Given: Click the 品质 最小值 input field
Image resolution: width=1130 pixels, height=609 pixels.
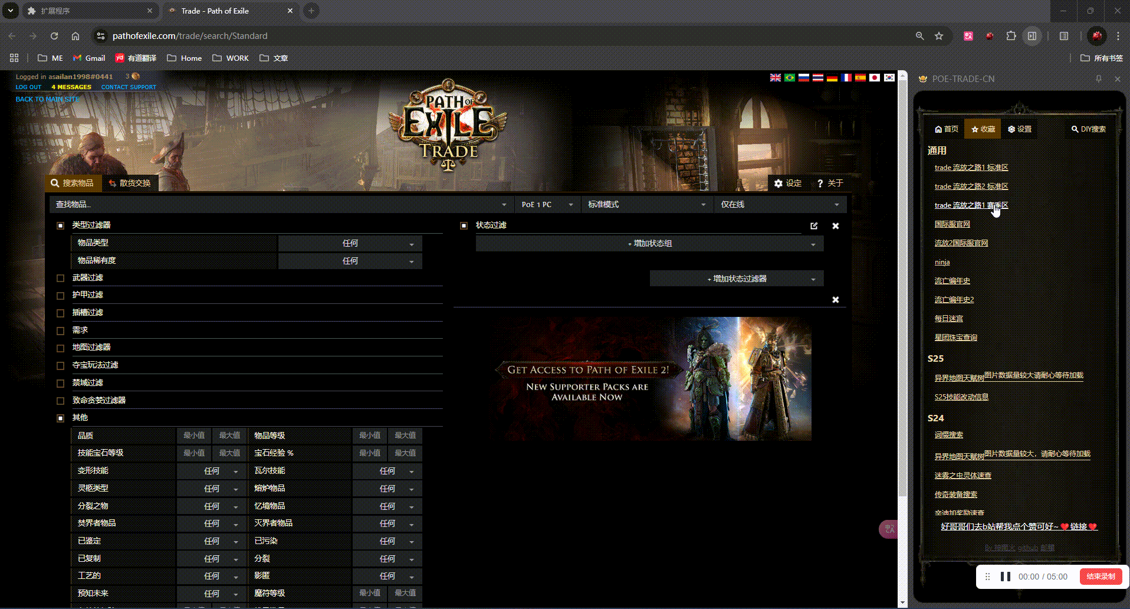Looking at the screenshot, I should coord(194,436).
